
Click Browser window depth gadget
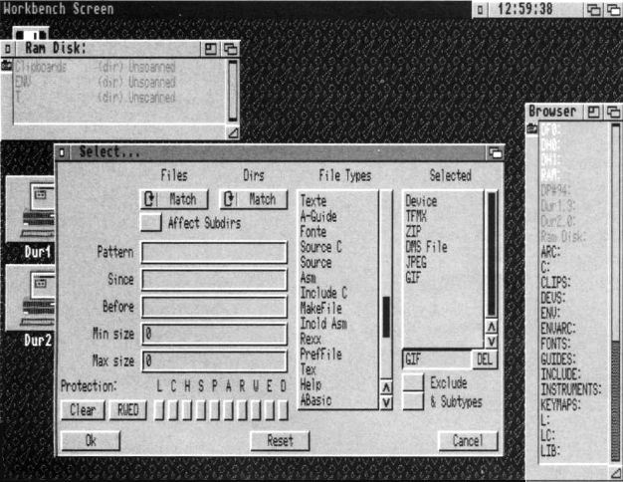pyautogui.click(x=613, y=112)
